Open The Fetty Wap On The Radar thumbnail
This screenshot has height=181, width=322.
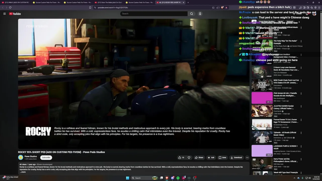pos(262,45)
